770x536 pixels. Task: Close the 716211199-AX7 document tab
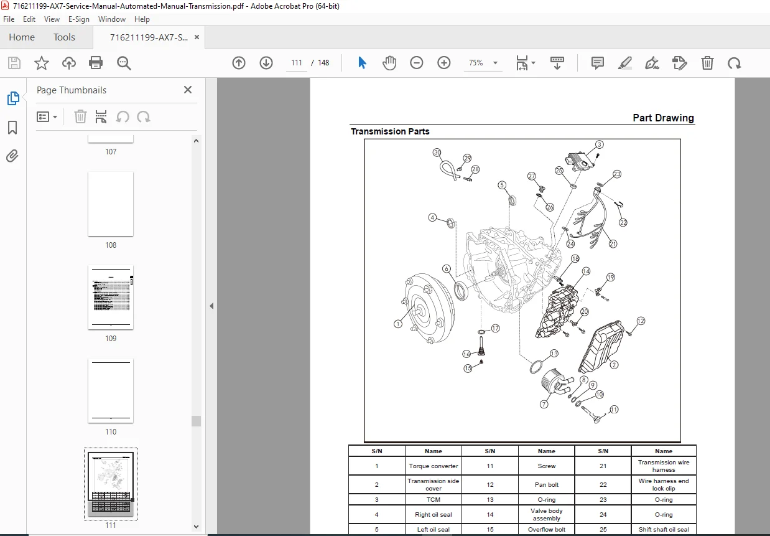197,37
